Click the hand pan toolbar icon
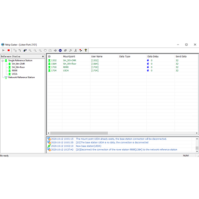 [45, 50]
